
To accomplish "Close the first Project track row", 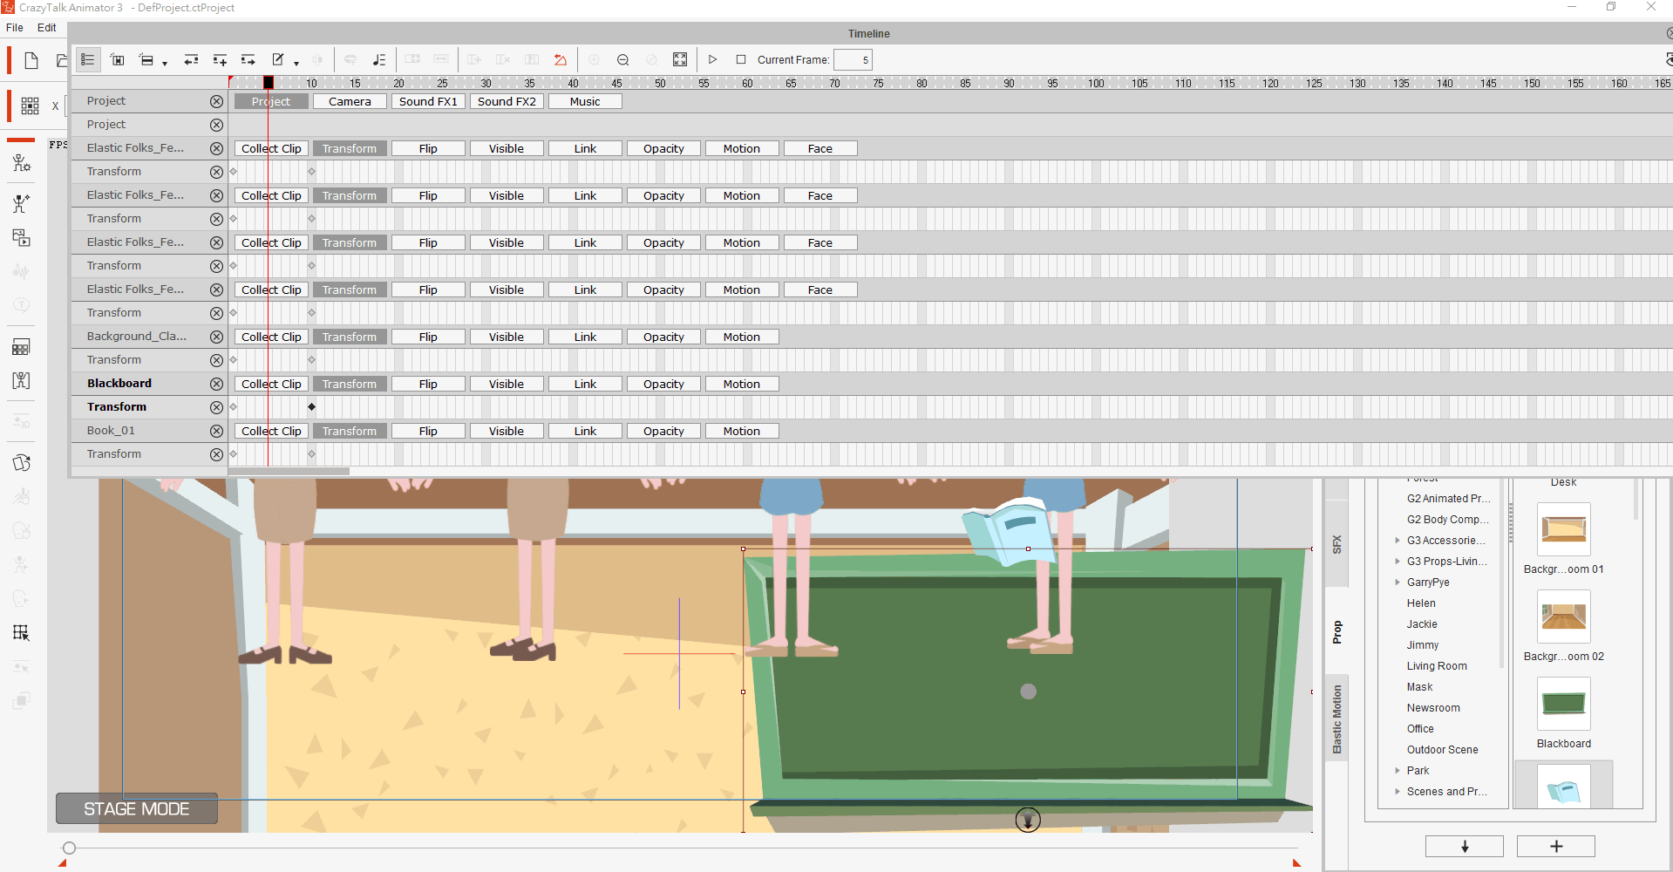I will (x=216, y=101).
